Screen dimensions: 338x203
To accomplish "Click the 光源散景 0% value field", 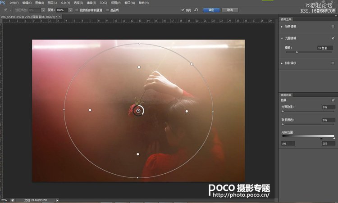I will click(x=329, y=107).
